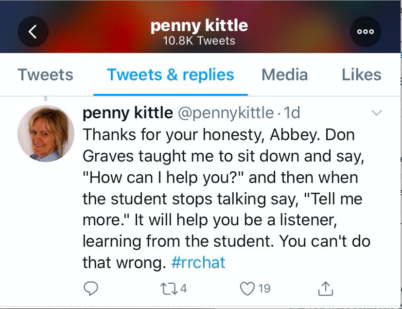
Task: Share the tweet using the upload arrow icon
Action: point(325,289)
